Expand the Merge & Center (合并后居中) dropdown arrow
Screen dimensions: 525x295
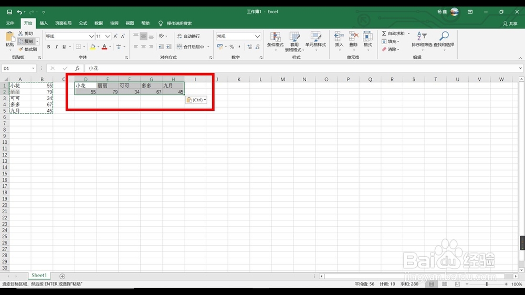click(x=208, y=47)
